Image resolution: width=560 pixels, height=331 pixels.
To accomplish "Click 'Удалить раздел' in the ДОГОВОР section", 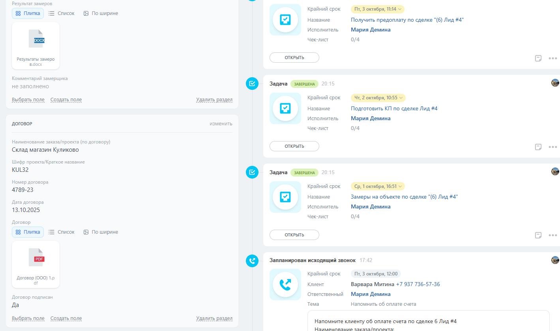I will click(x=214, y=318).
